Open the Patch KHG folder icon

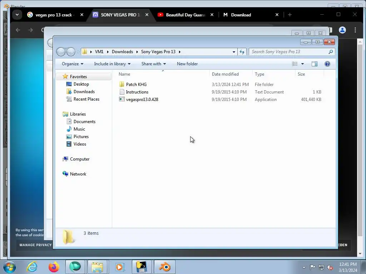click(x=122, y=84)
